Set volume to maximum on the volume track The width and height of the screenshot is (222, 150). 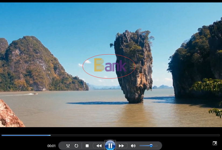157,146
